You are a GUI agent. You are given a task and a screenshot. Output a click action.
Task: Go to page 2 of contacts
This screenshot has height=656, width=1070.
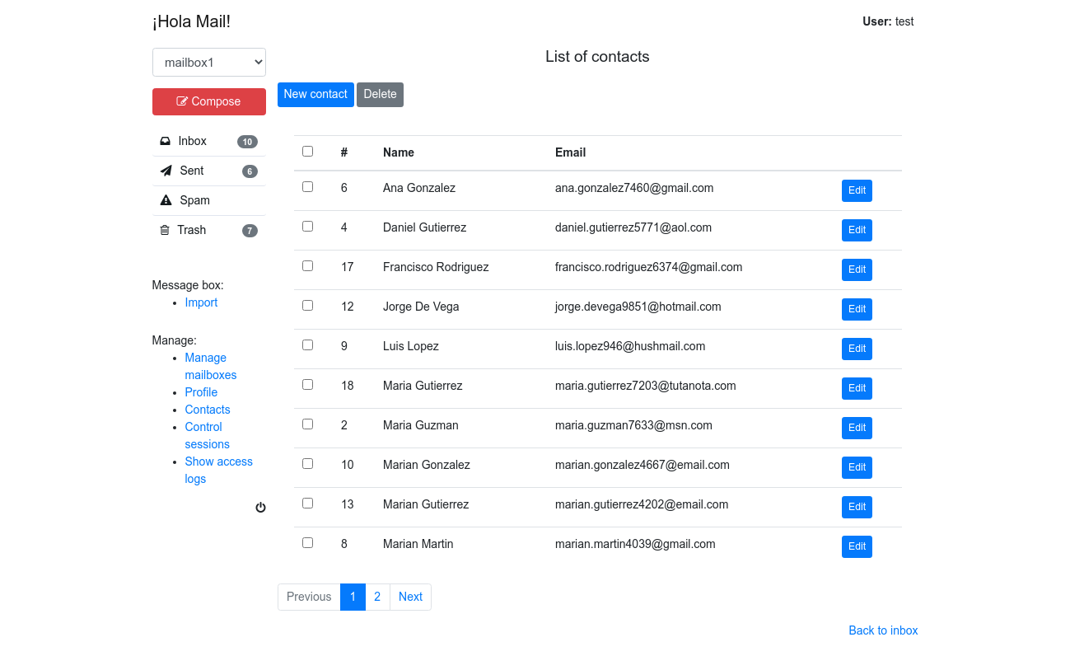pos(377,597)
